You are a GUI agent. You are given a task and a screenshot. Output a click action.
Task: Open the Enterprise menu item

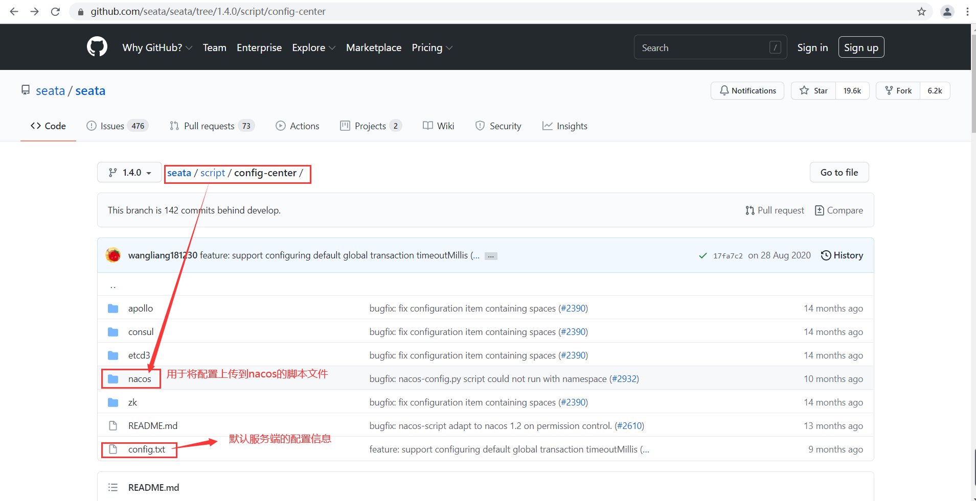tap(259, 47)
